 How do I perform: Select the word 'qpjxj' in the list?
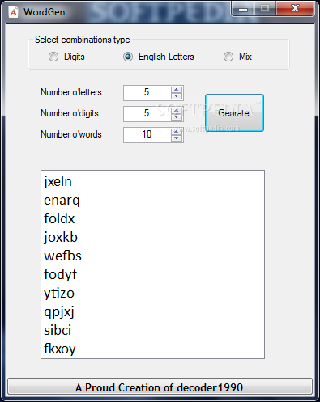click(59, 311)
